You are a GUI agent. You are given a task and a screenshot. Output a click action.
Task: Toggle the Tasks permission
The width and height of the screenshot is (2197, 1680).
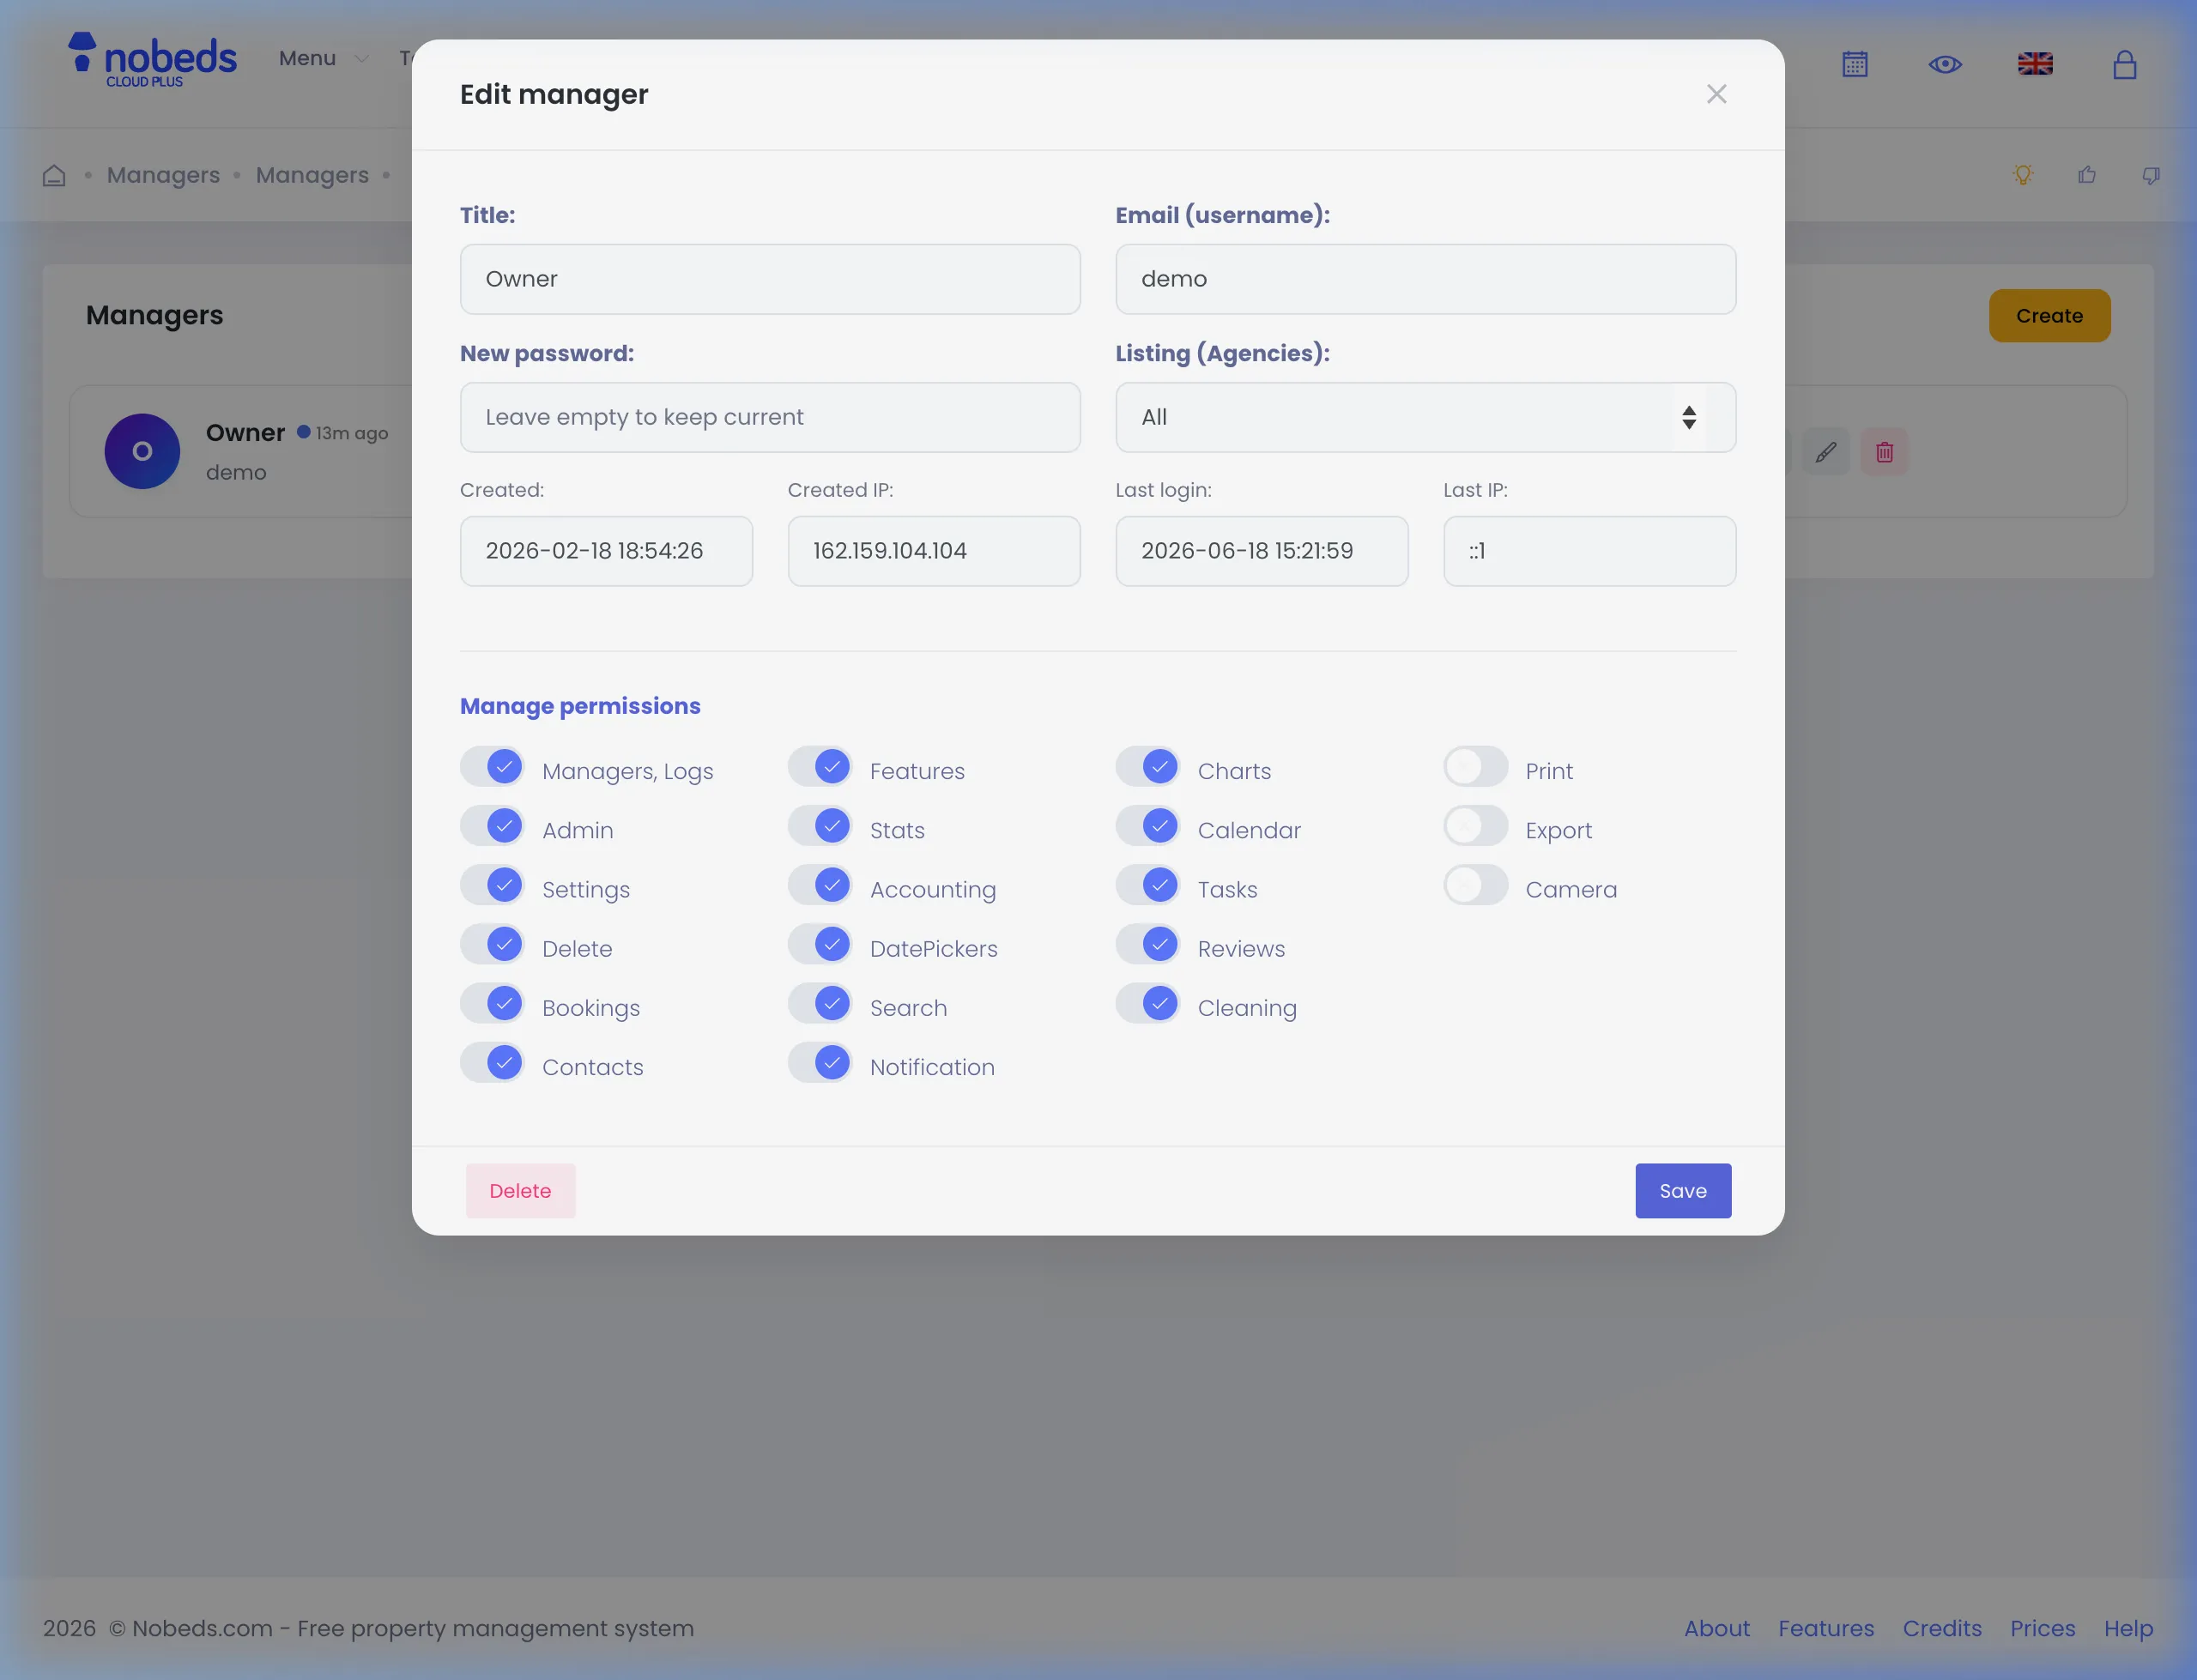(x=1148, y=886)
